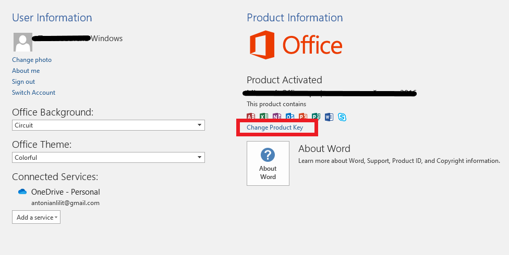
Task: Click Switch Account link
Action: point(33,92)
